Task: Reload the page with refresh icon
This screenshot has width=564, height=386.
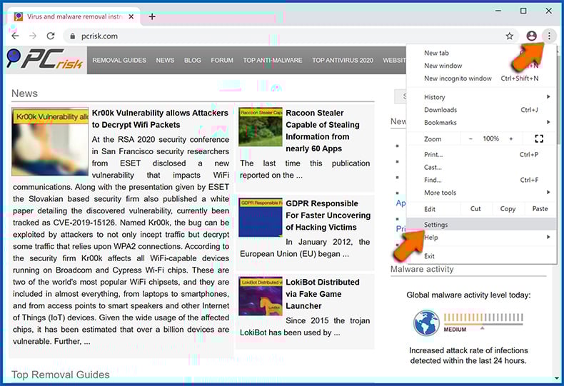Action: 51,36
